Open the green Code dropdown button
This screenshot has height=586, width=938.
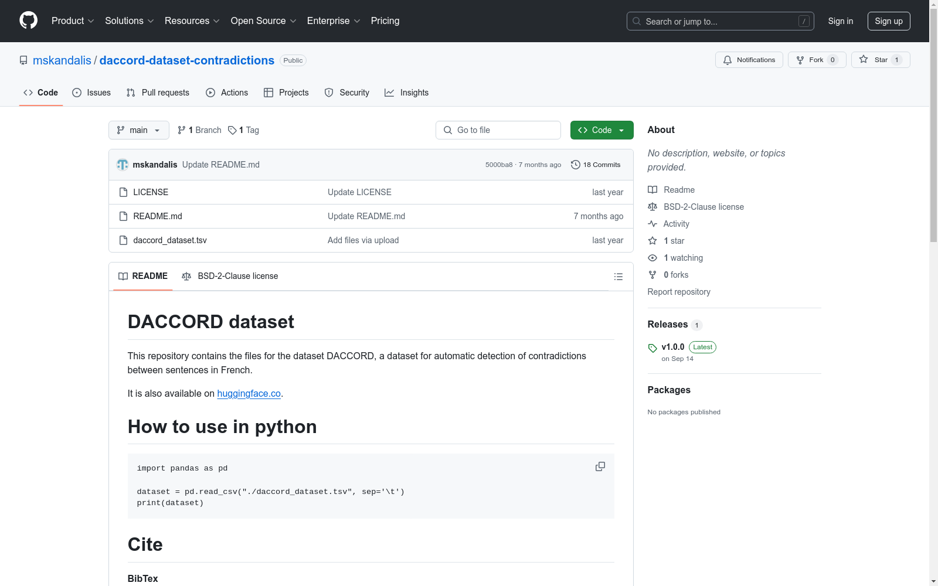click(601, 130)
